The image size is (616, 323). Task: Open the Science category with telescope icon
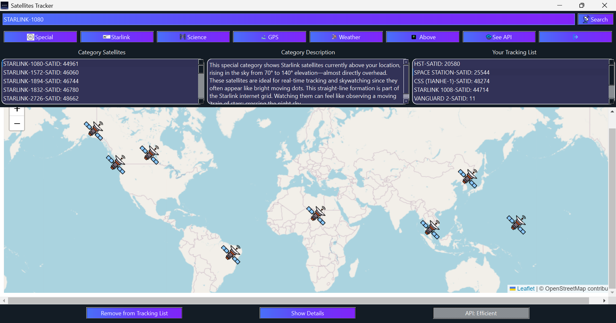click(x=193, y=37)
